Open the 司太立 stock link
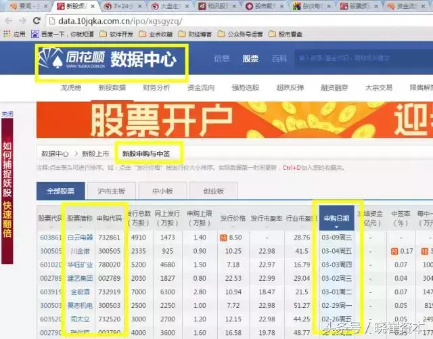 80,319
